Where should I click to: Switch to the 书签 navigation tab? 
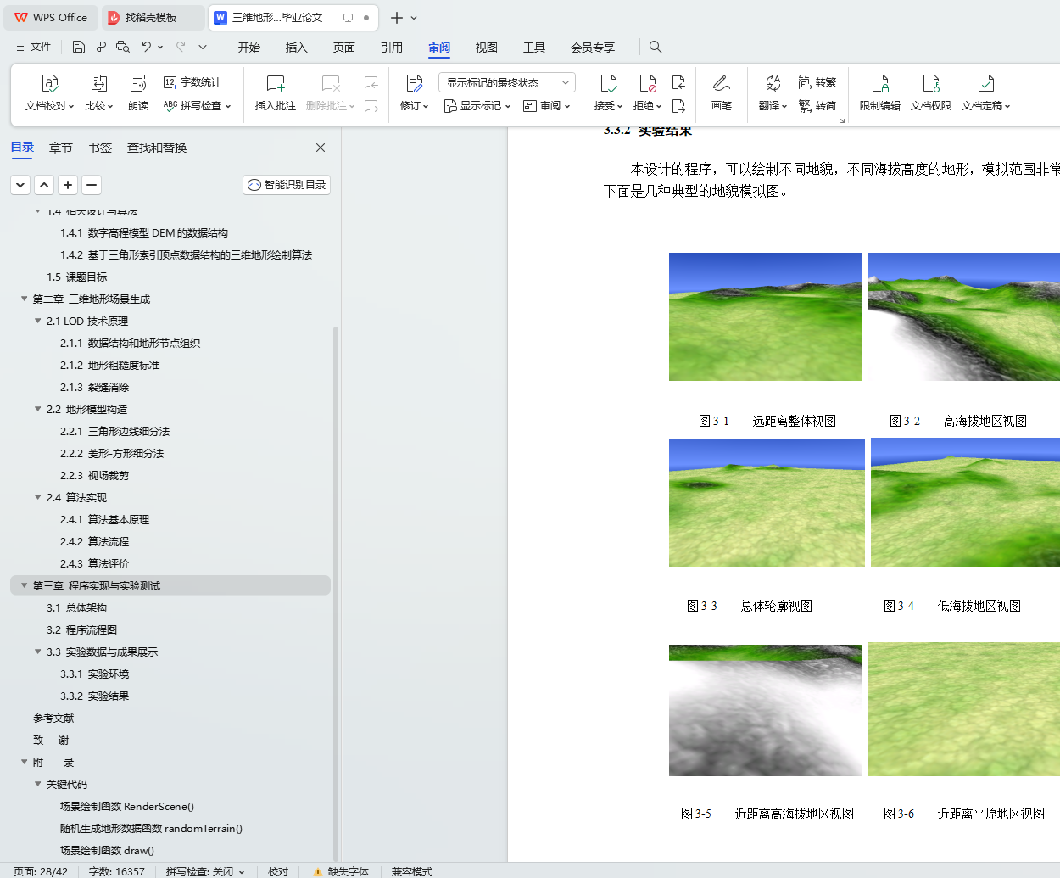point(100,148)
